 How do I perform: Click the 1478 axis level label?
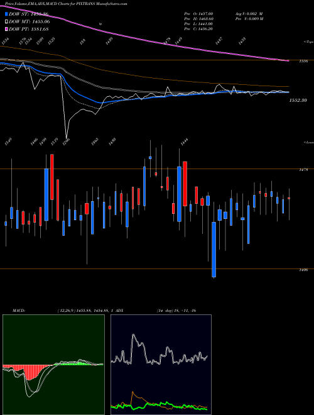tap(303, 170)
